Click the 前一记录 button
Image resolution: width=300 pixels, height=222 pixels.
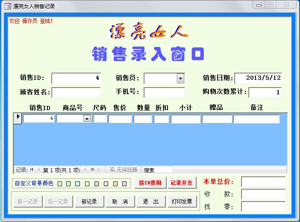pos(28,202)
